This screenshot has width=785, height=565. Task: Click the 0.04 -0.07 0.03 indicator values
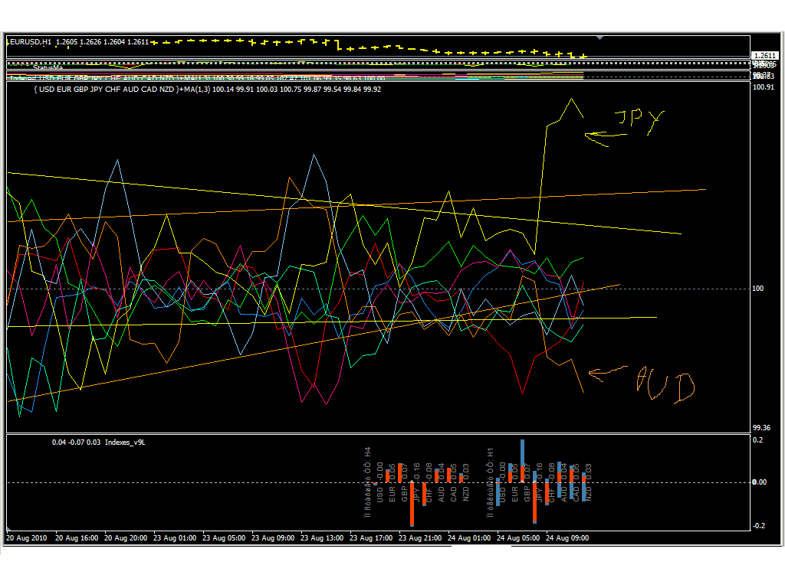[x=76, y=442]
